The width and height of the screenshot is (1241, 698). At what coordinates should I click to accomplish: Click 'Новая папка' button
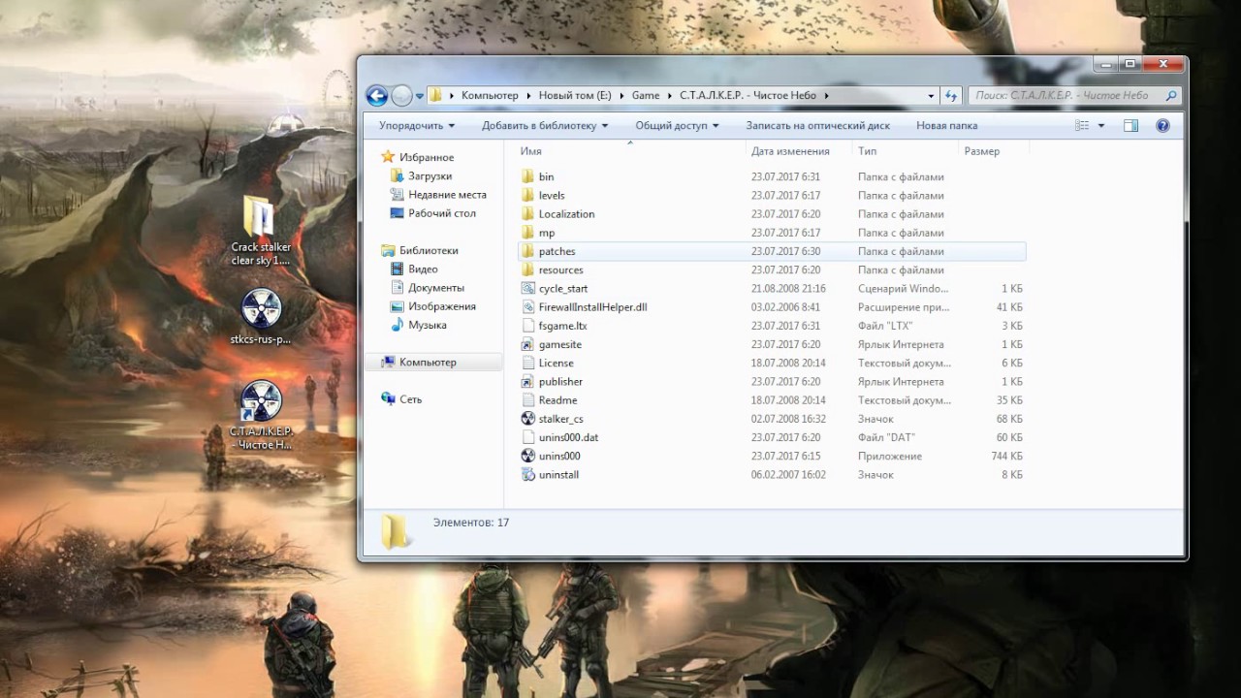pyautogui.click(x=947, y=126)
